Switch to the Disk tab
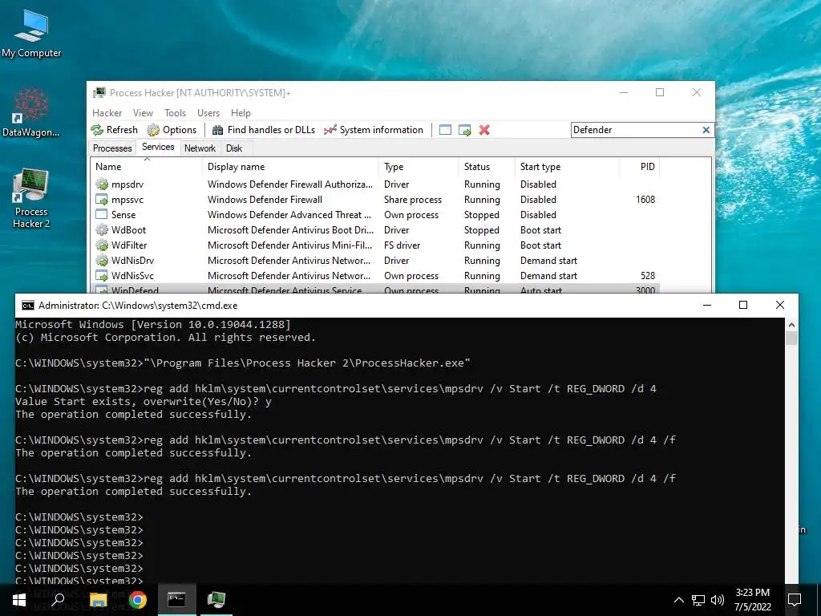821x616 pixels. (x=234, y=148)
